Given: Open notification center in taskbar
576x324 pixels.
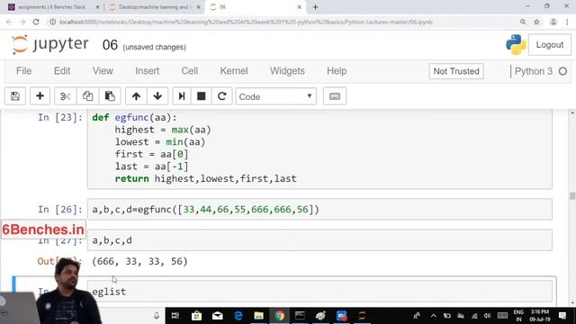Looking at the screenshot, I should [562, 316].
